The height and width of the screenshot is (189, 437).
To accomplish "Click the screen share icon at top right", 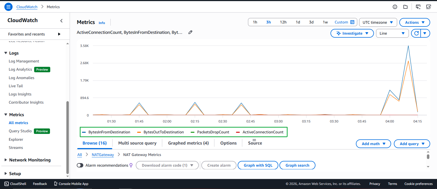I will [429, 7].
